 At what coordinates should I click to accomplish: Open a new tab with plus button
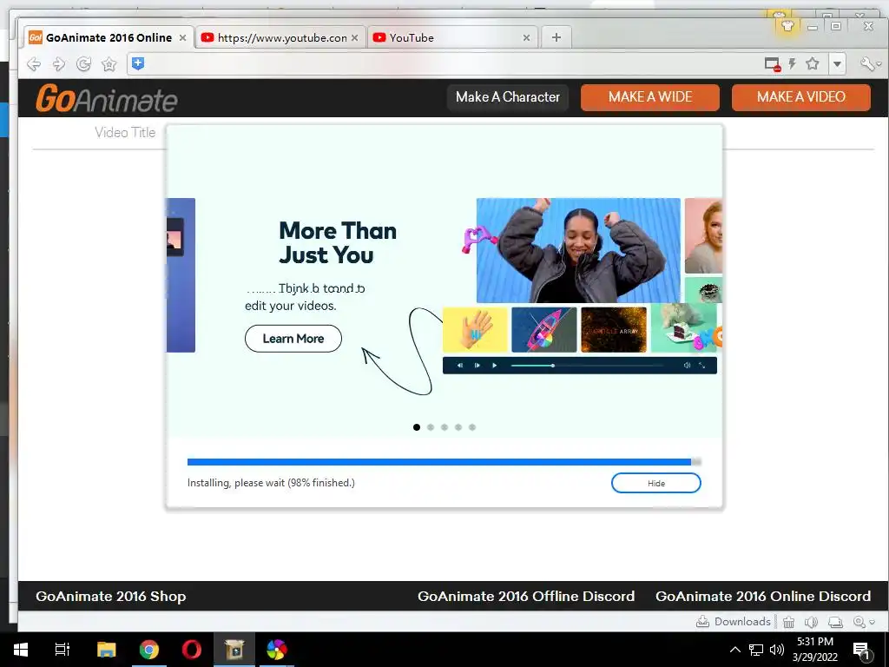556,37
